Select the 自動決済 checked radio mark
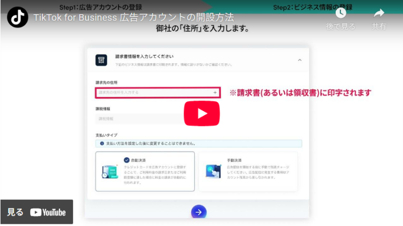The width and height of the screenshot is (403, 226). point(126,159)
